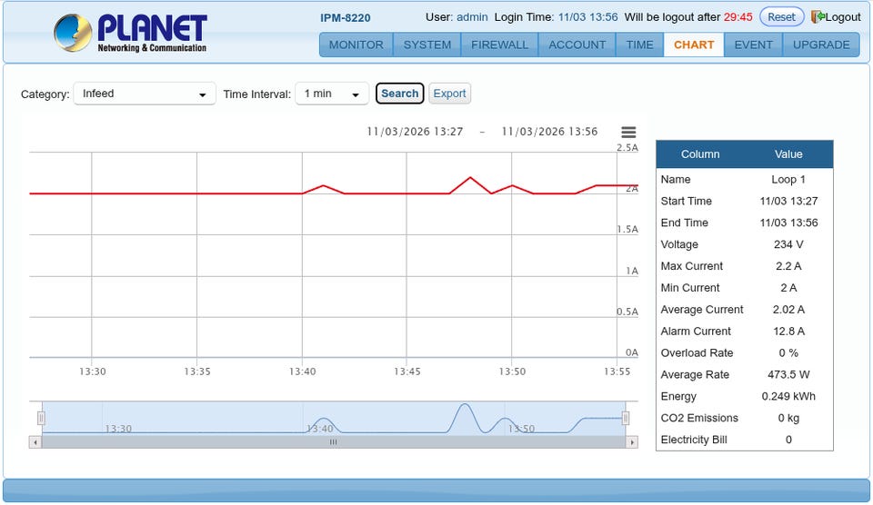This screenshot has width=873, height=505.
Task: Click the Value table header
Action: click(x=788, y=154)
